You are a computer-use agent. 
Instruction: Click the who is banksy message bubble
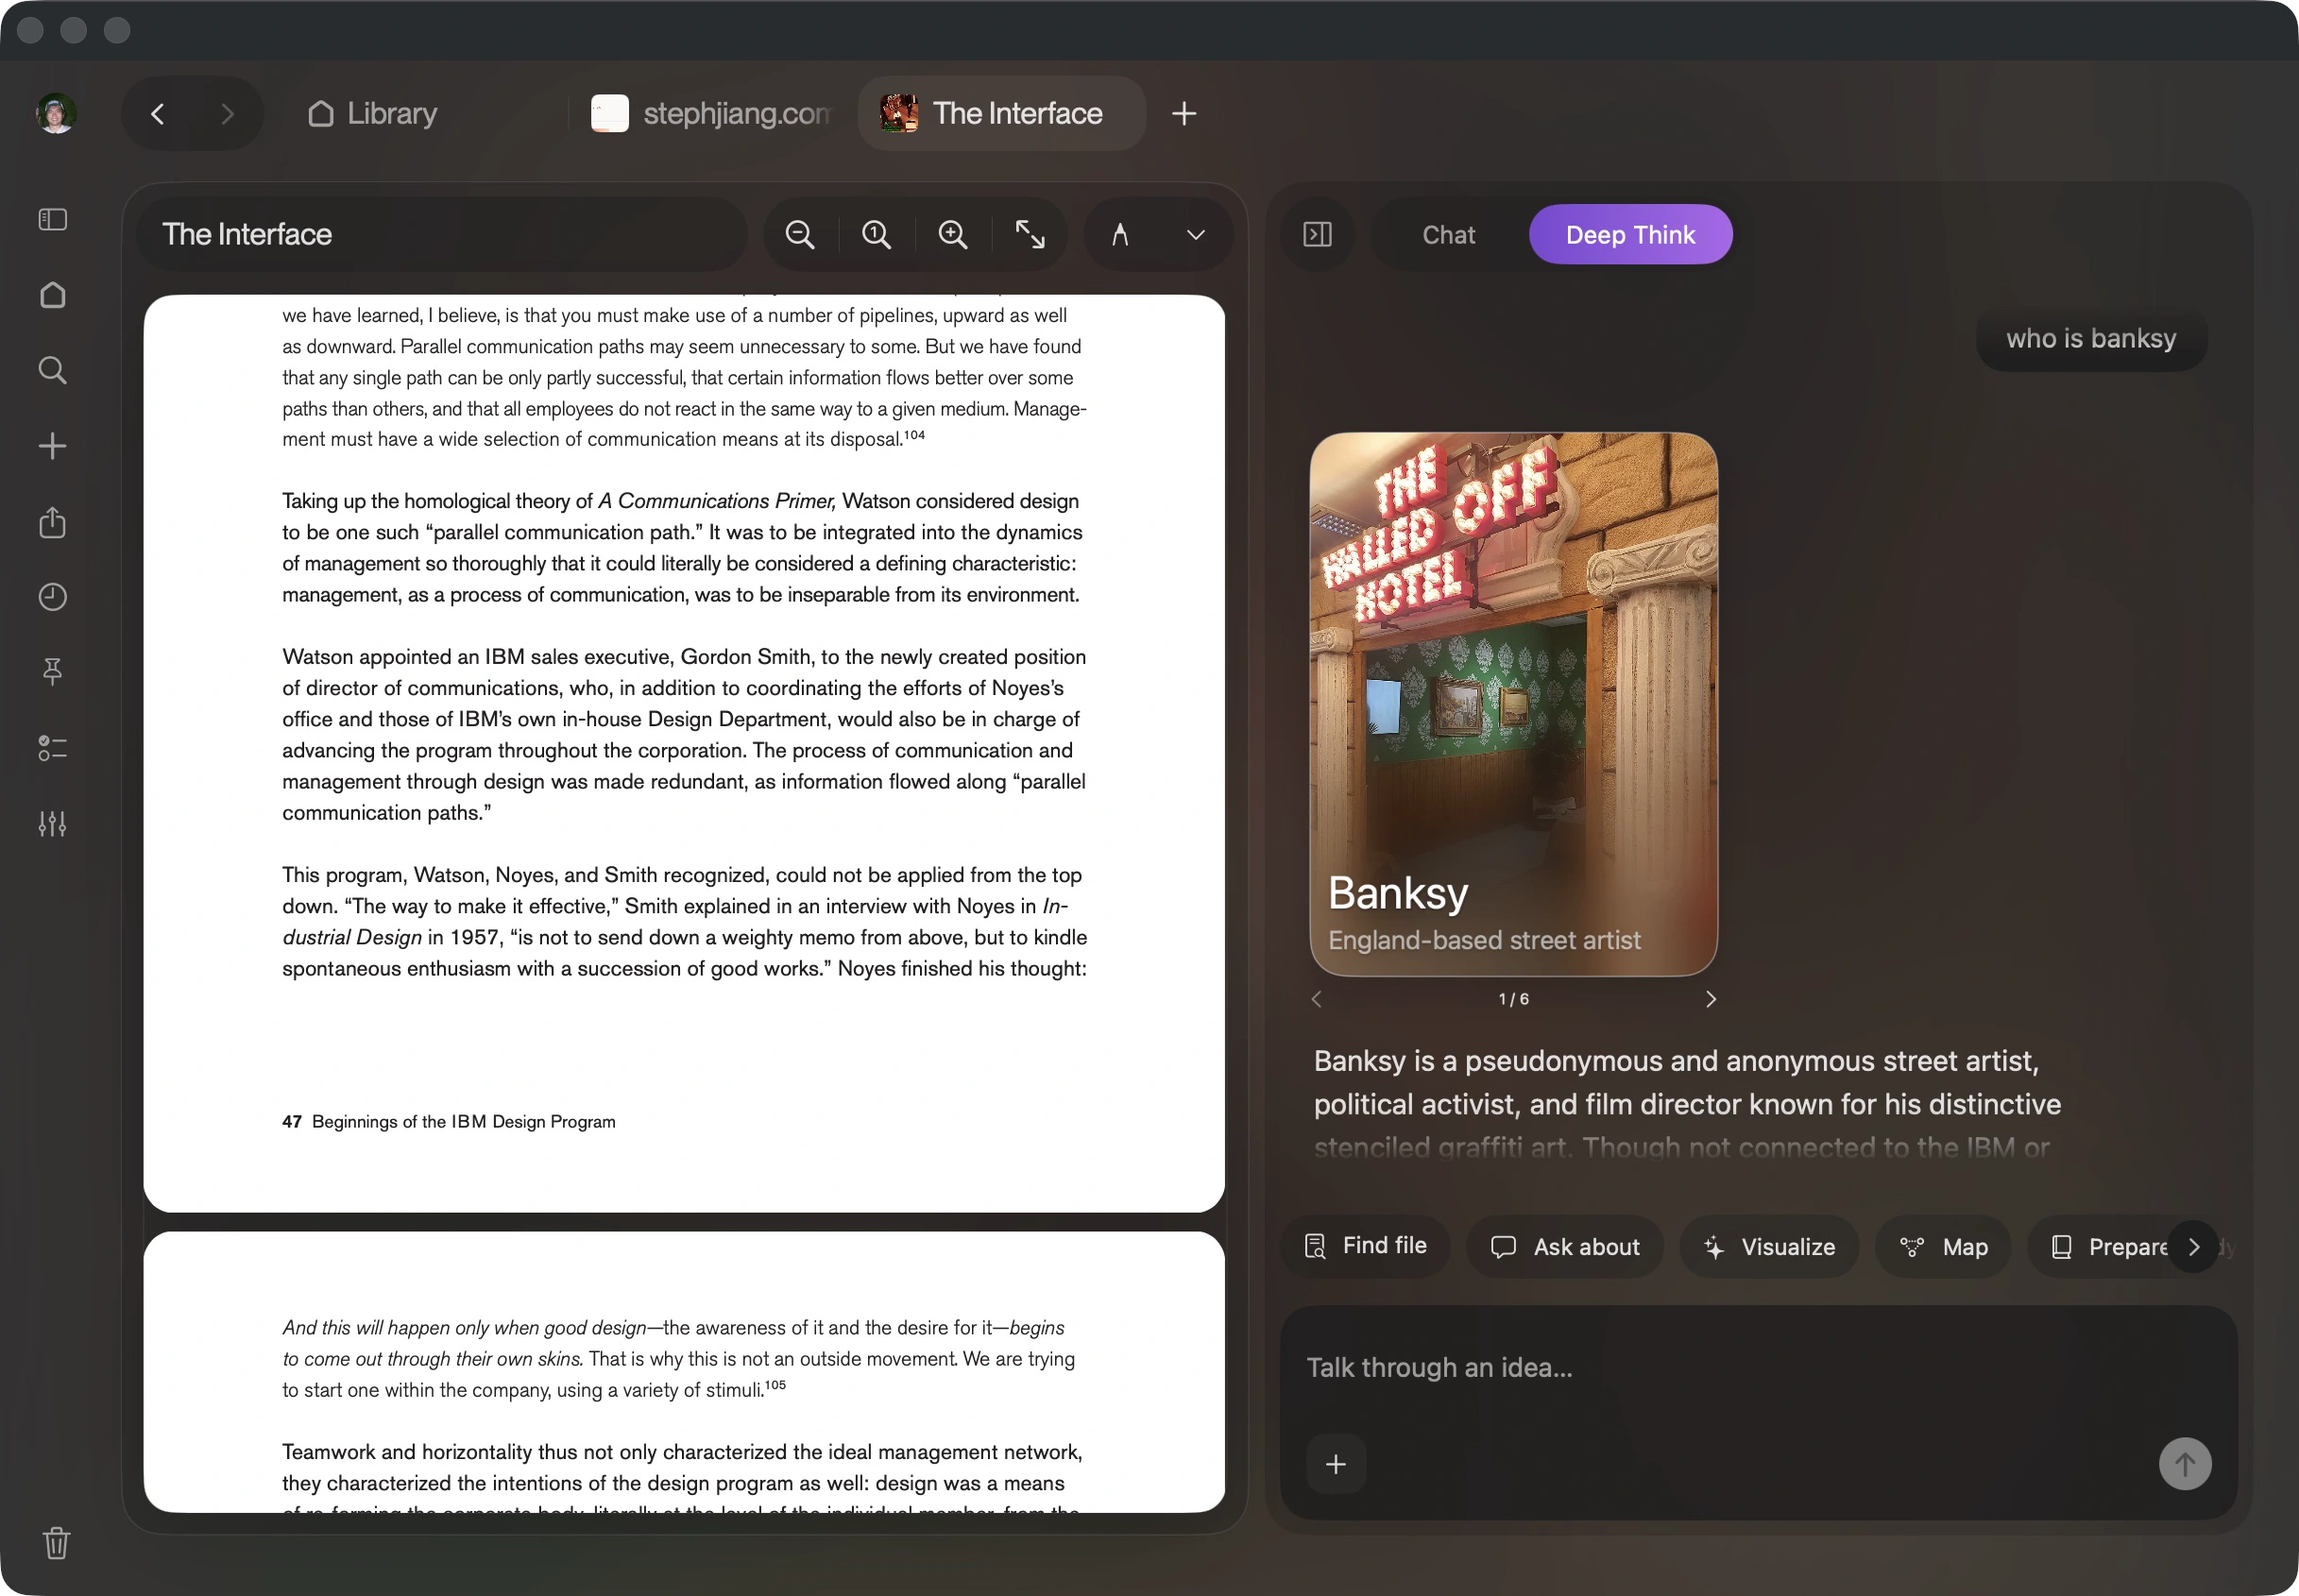(x=2091, y=339)
